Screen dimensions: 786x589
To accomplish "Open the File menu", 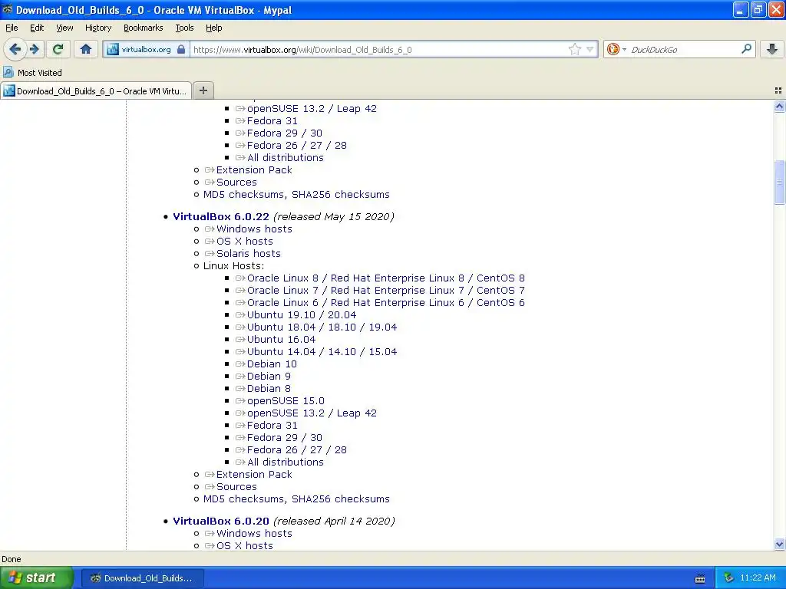I will (12, 28).
